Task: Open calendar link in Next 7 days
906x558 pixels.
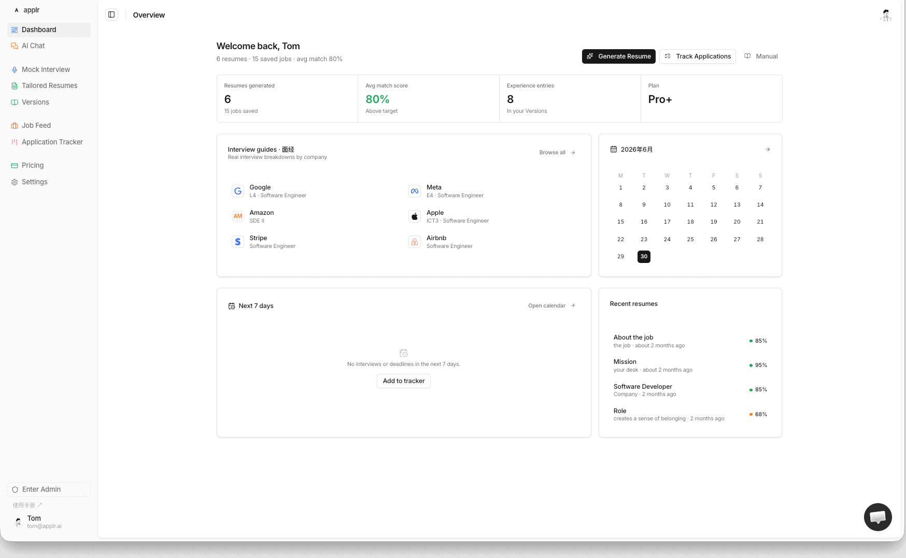Action: point(551,306)
